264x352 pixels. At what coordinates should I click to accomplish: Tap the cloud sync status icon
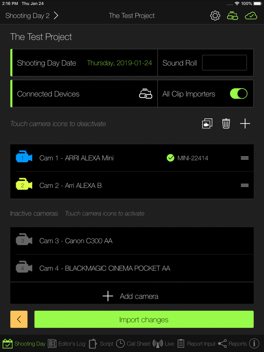click(251, 16)
